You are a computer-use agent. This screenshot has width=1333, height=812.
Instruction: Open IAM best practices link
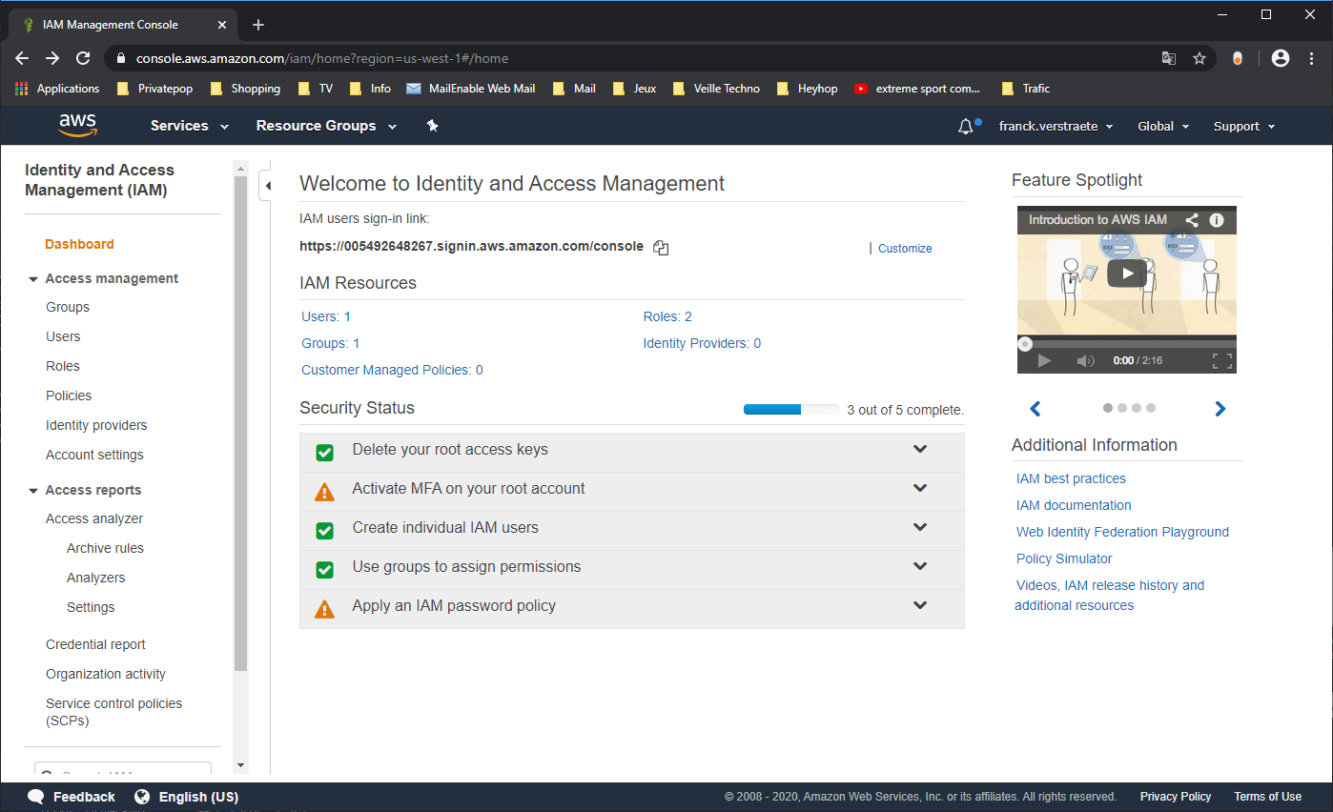coord(1071,478)
